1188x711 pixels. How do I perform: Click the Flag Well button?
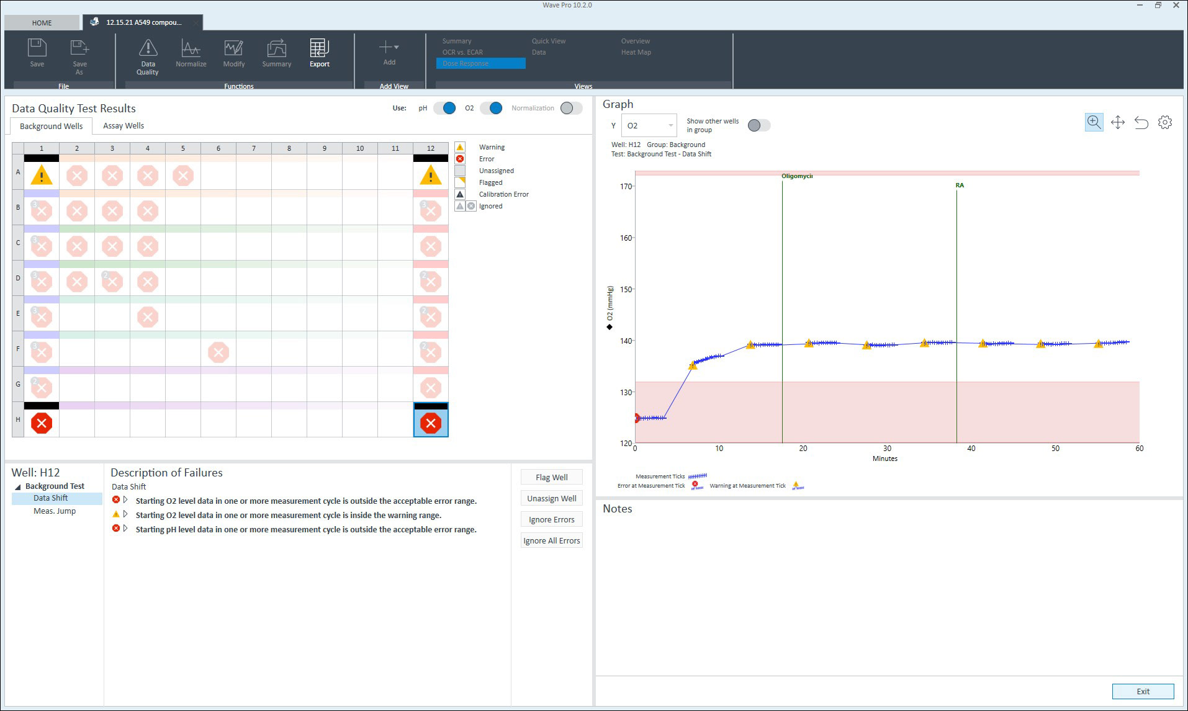pos(551,477)
